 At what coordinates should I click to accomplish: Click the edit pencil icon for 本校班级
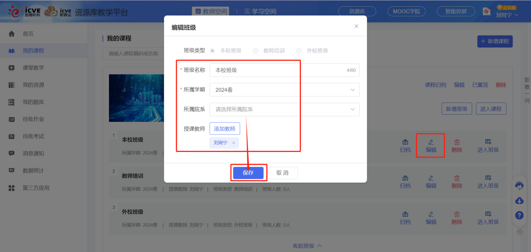coord(431,142)
